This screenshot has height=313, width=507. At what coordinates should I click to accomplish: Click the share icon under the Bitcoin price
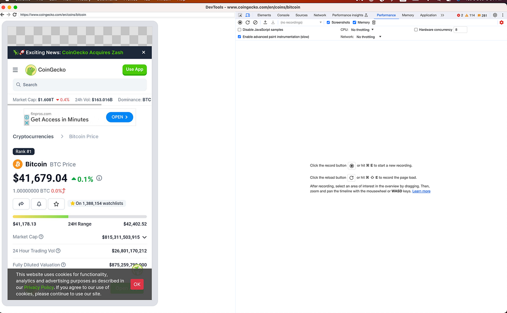(21, 203)
